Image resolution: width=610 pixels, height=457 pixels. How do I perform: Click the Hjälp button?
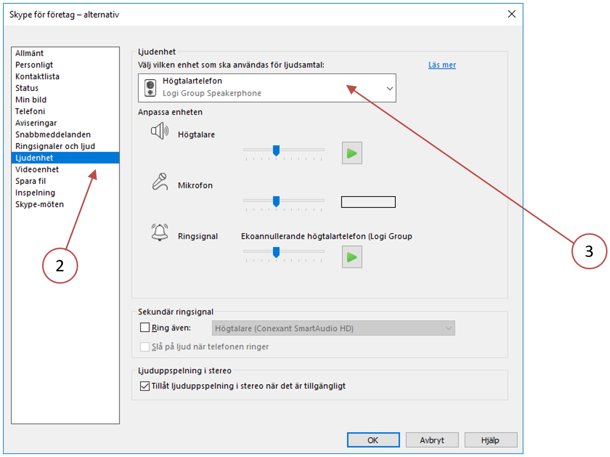click(x=491, y=440)
